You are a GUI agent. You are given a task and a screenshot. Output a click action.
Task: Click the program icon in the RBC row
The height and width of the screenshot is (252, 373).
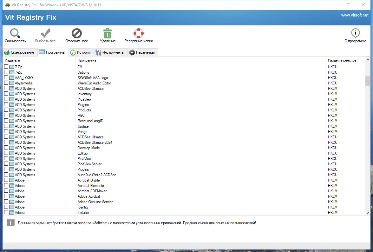(x=12, y=116)
